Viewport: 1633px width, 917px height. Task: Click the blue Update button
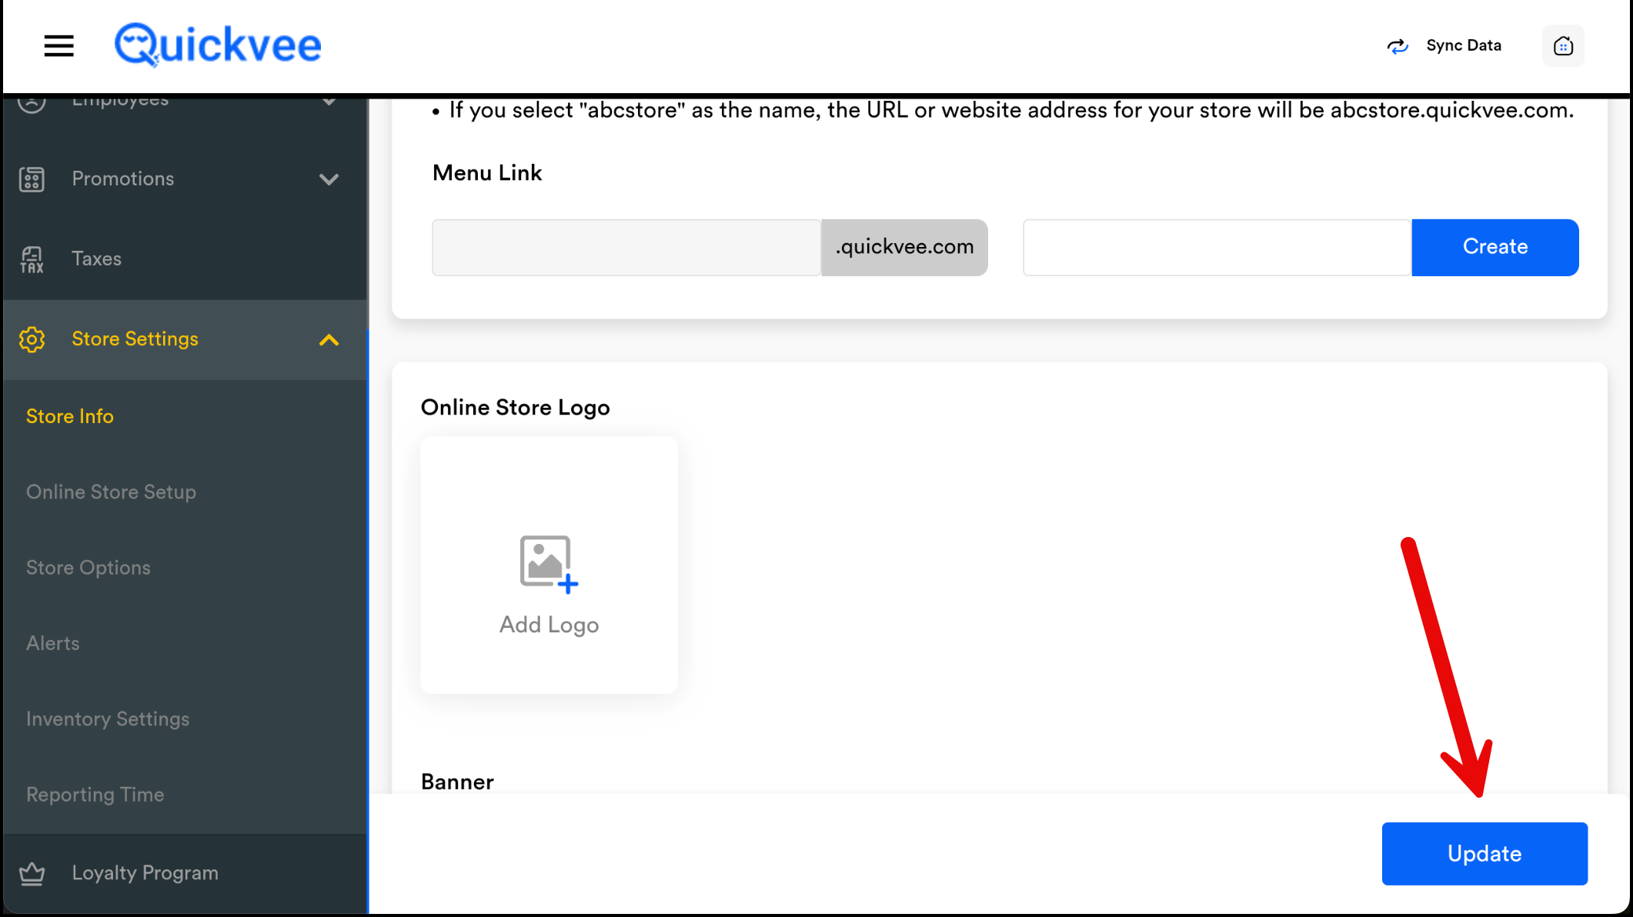click(1484, 854)
